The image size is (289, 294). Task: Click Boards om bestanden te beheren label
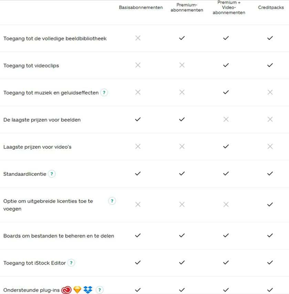click(x=59, y=236)
